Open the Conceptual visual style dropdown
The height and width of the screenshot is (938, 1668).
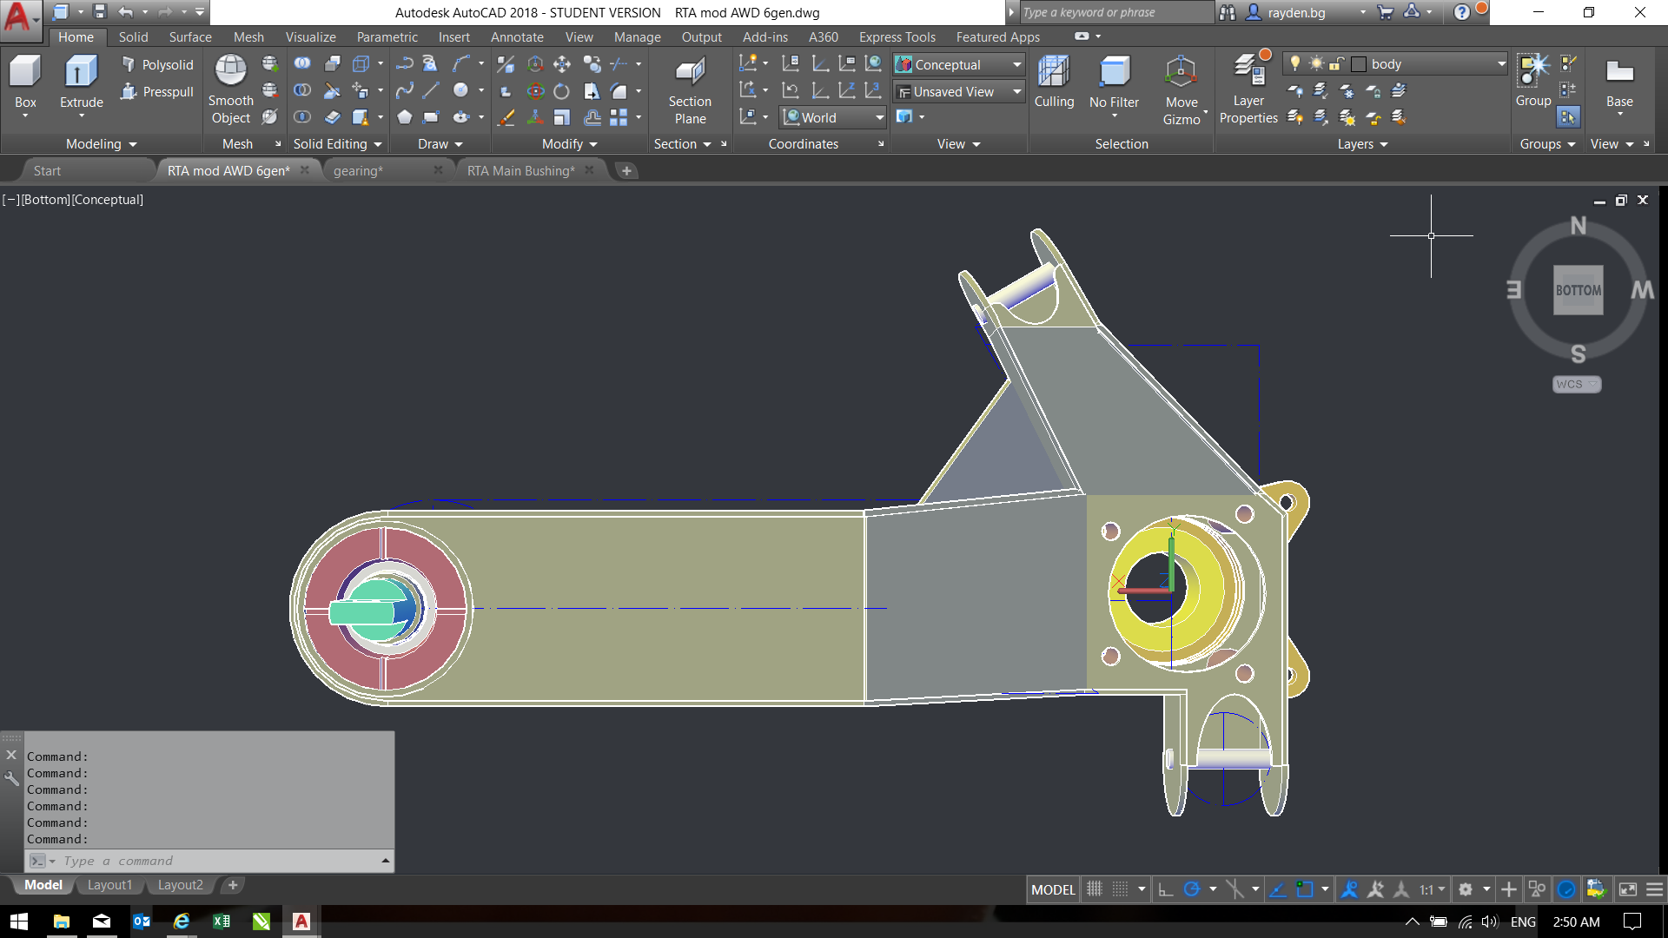tap(1016, 64)
